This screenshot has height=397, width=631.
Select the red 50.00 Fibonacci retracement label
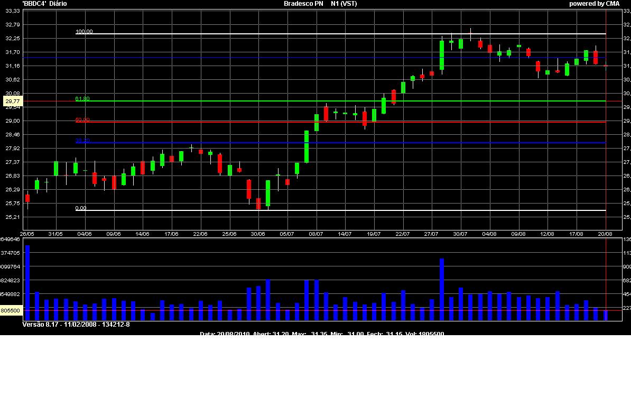pyautogui.click(x=82, y=120)
